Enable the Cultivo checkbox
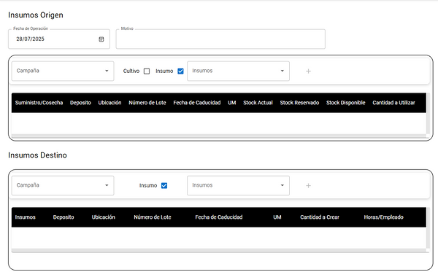Image resolution: width=438 pixels, height=272 pixels. click(147, 71)
